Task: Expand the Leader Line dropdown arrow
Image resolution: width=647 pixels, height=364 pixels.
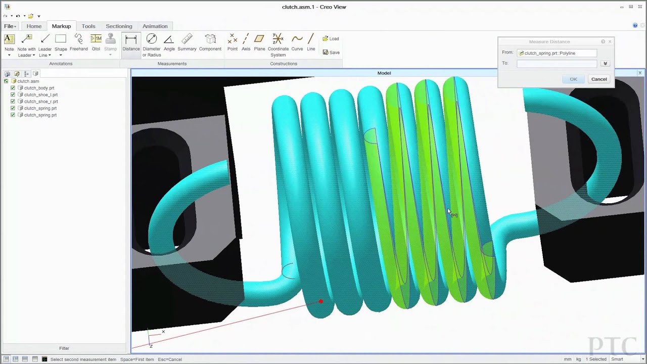Action: click(50, 55)
